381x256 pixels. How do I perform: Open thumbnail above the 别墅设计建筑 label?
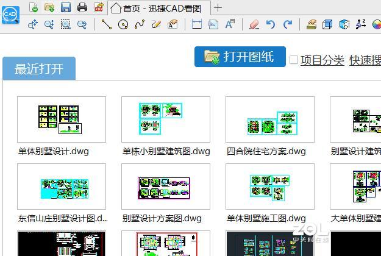tap(355, 119)
